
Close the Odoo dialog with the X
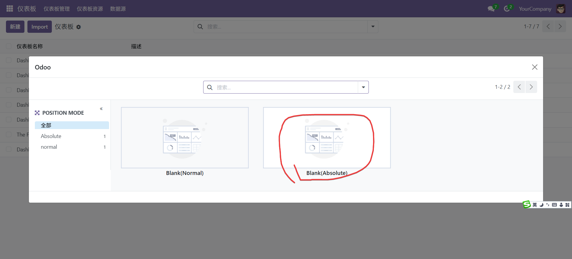534,67
